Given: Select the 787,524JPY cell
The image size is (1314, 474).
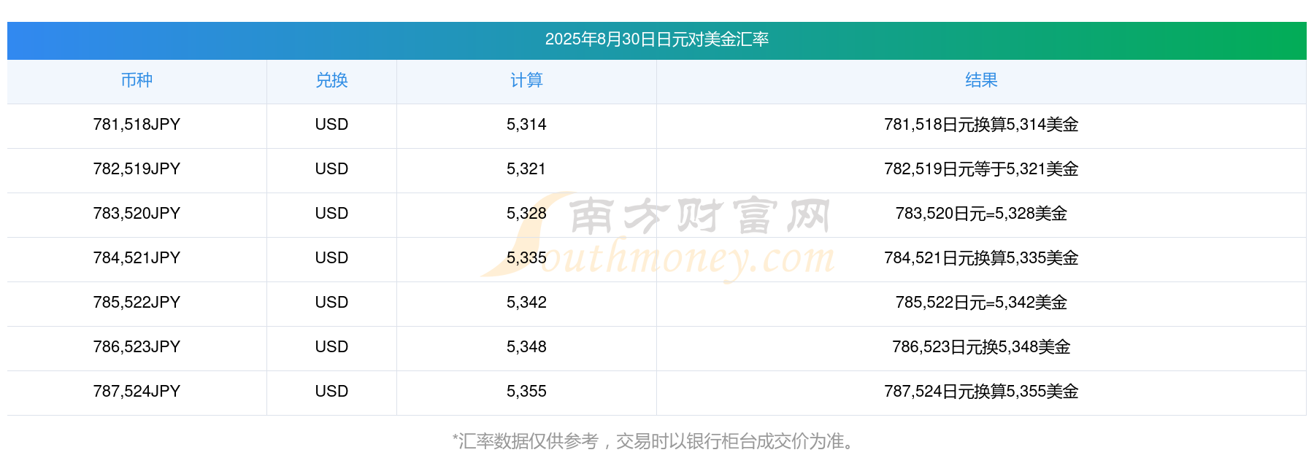Looking at the screenshot, I should coord(137,392).
